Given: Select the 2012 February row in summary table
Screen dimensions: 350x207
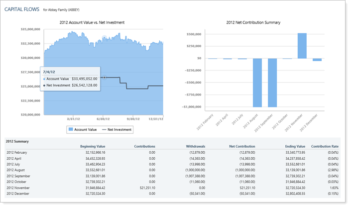Looking at the screenshot, I should 18,152.
